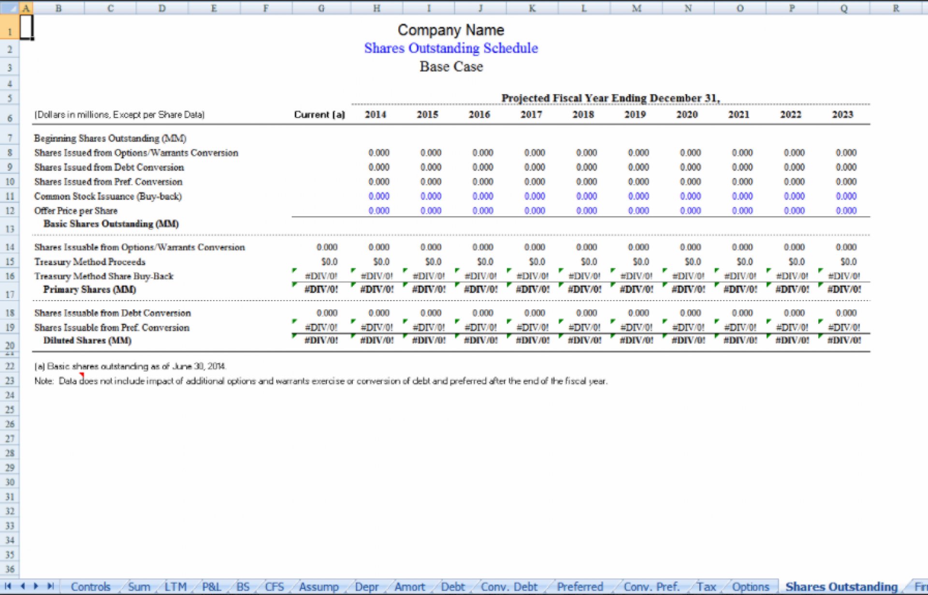Viewport: 928px width, 595px height.
Task: Click the Company Name title cell
Action: tap(450, 30)
